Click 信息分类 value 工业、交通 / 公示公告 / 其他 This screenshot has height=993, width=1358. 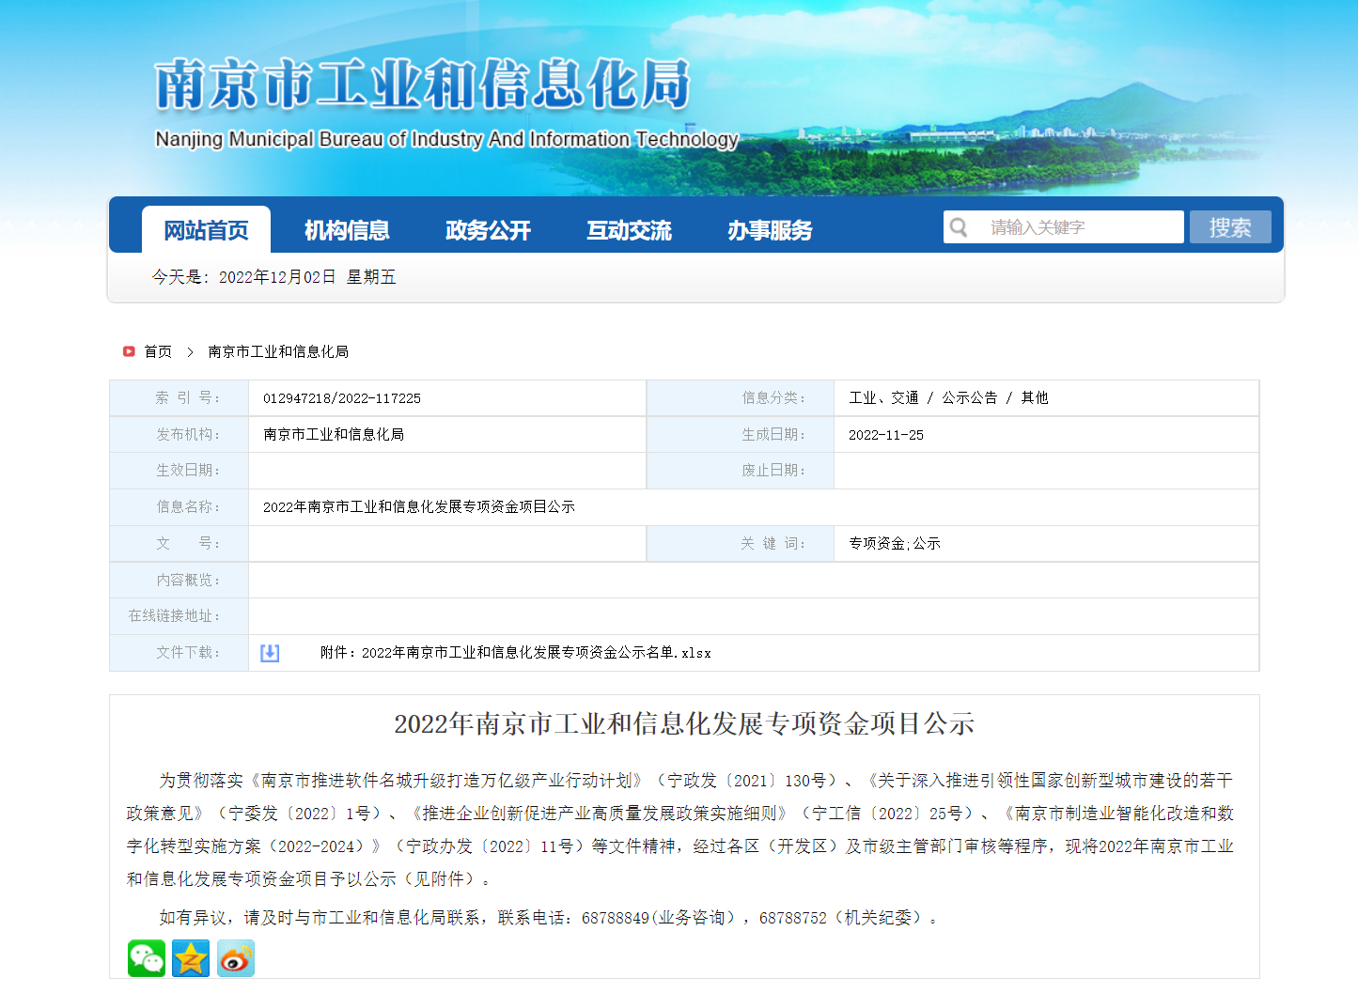(948, 398)
